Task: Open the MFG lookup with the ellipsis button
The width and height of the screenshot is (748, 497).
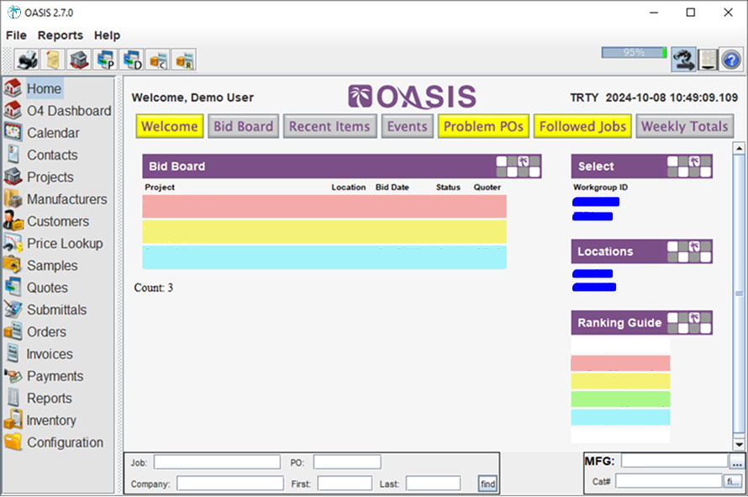Action: pyautogui.click(x=737, y=460)
